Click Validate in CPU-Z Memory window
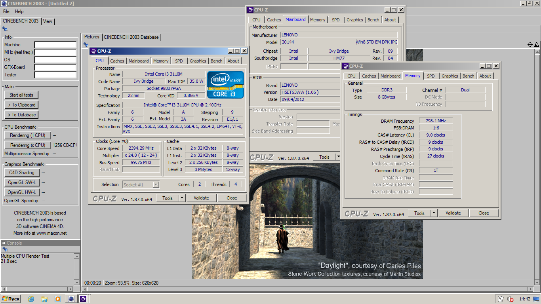 [x=453, y=213]
